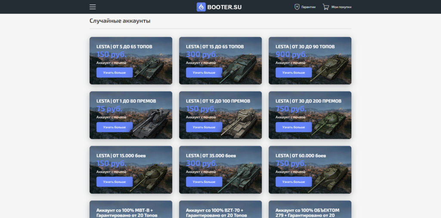
Task: Click tank image on 35.000 боев card
Action: coord(238,178)
